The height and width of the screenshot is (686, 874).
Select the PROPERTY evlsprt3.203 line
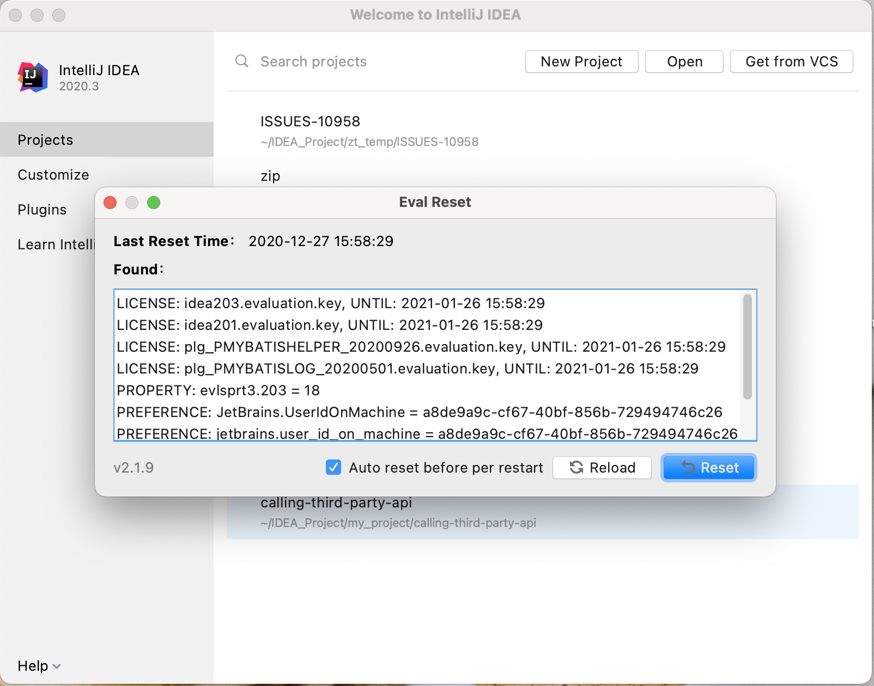click(x=218, y=390)
